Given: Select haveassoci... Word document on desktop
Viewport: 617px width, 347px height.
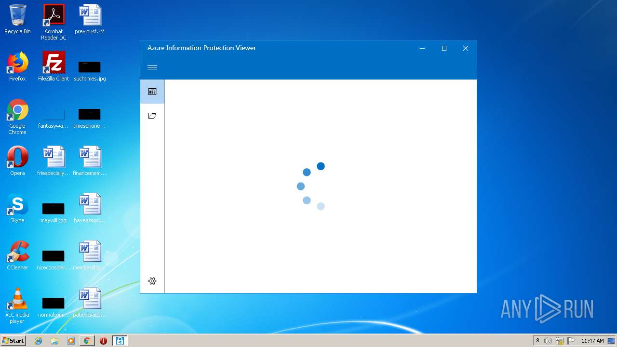Looking at the screenshot, I should coord(90,208).
